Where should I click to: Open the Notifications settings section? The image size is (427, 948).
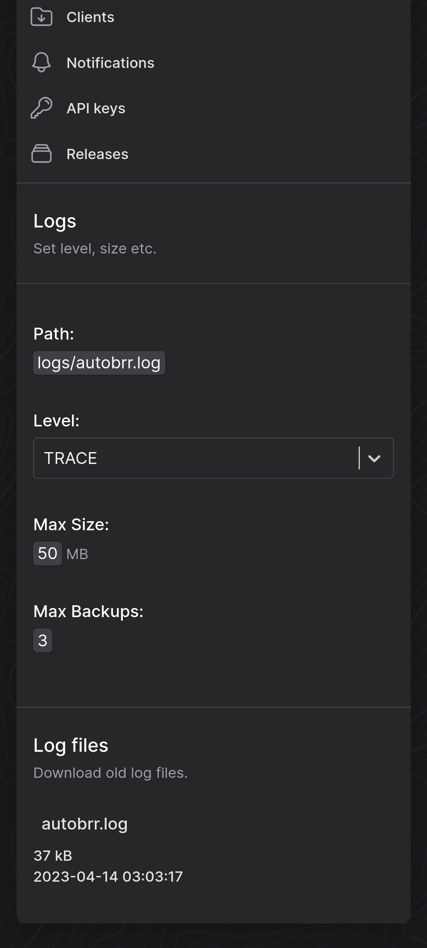click(x=111, y=62)
